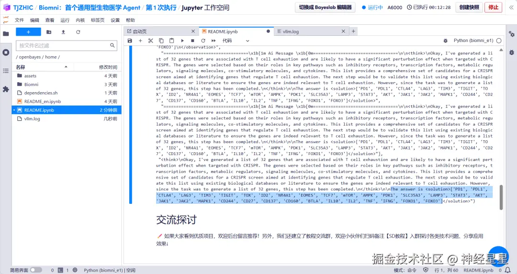The width and height of the screenshot is (517, 274).
Task: Select the README.ipynb file row
Action: 67,110
